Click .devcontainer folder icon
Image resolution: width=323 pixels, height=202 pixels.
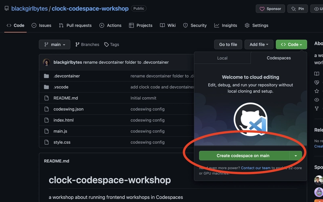pyautogui.click(x=46, y=76)
